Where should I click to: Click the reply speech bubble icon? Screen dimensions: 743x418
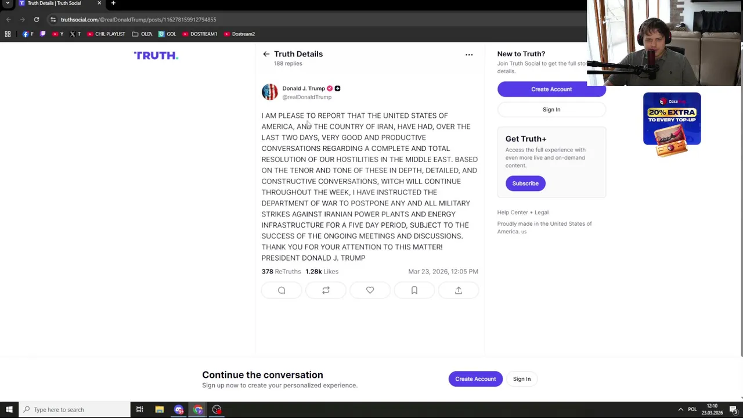(x=282, y=290)
